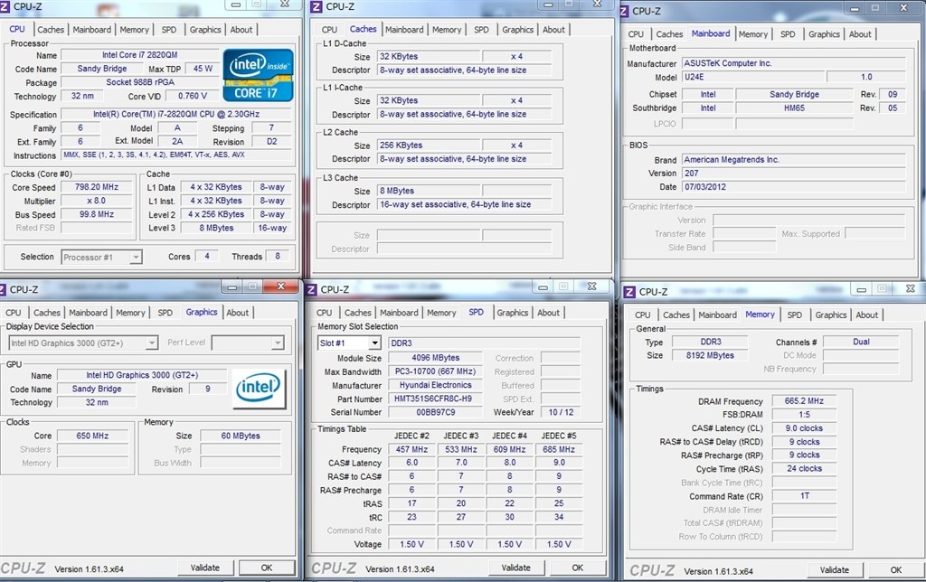Click the memory Size 8192 MBytes value
Screen dimensions: 926x582
pos(710,356)
